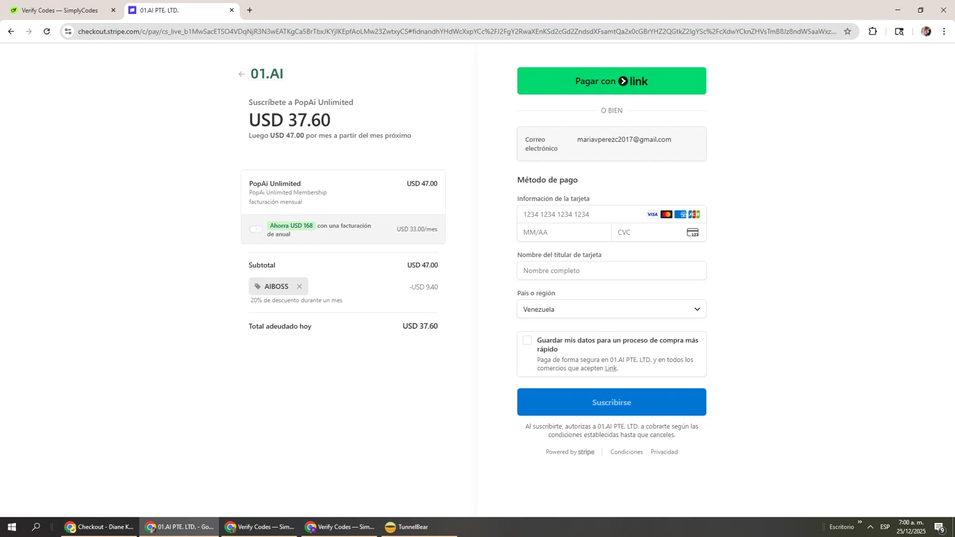Tick the Guardar mis datos checkbox

pos(527,340)
